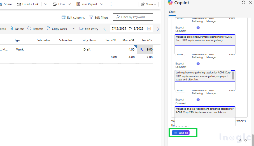Viewport: 254px width, 146px height.
Task: Click Copilot icon beside second External Comment
Action: (198, 64)
